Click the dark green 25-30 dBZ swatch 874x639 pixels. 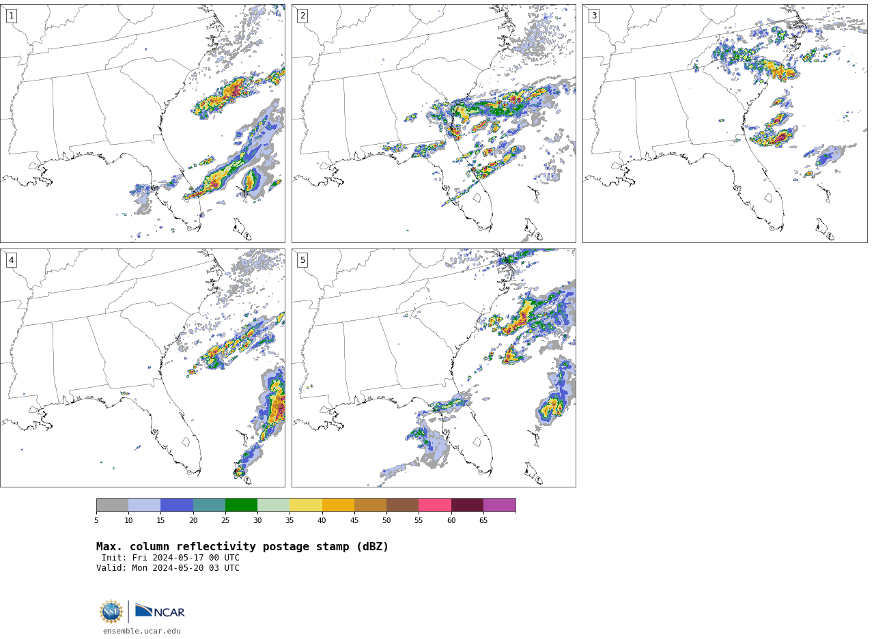[241, 505]
